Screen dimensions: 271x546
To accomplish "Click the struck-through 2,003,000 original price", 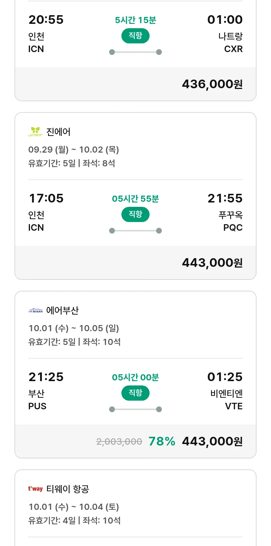I will (119, 442).
